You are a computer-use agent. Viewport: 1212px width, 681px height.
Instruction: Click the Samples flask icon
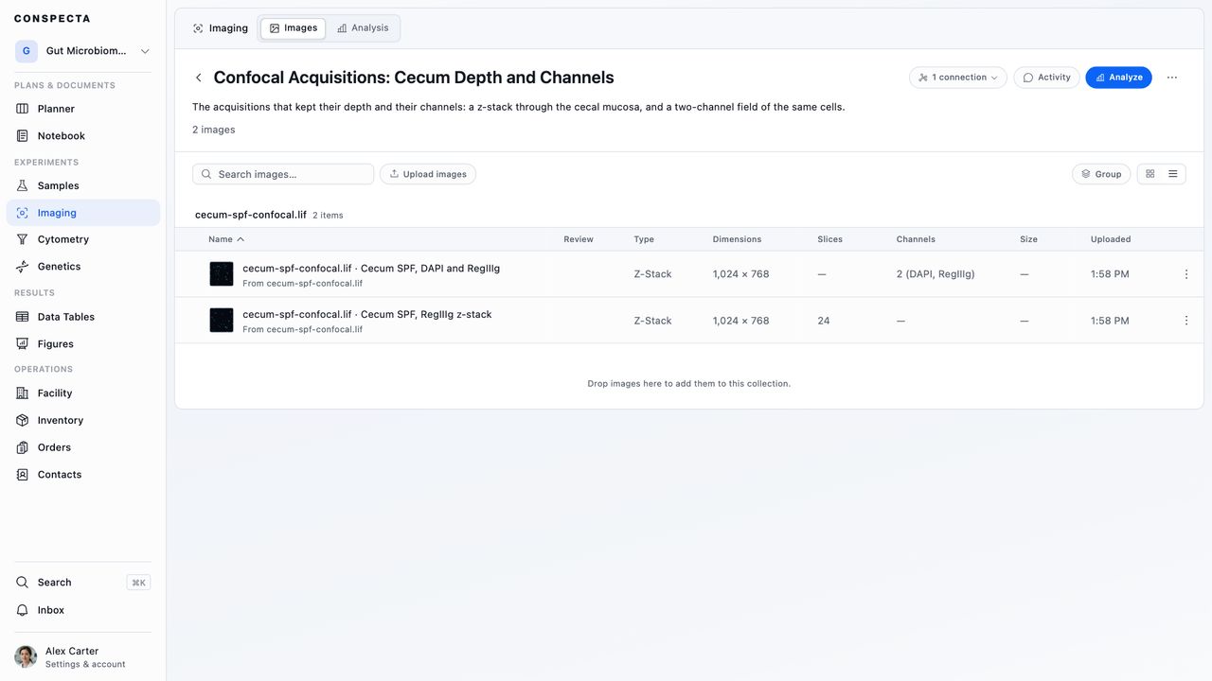[x=23, y=186]
